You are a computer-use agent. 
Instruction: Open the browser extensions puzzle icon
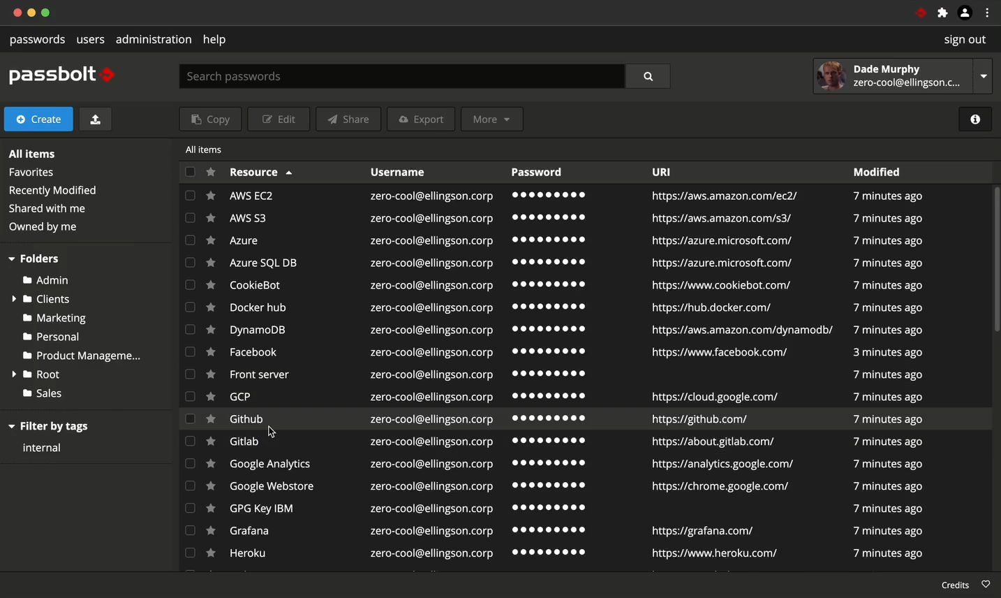943,13
